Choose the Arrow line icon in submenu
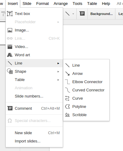This screenshot has width=123, height=151. 67,74
